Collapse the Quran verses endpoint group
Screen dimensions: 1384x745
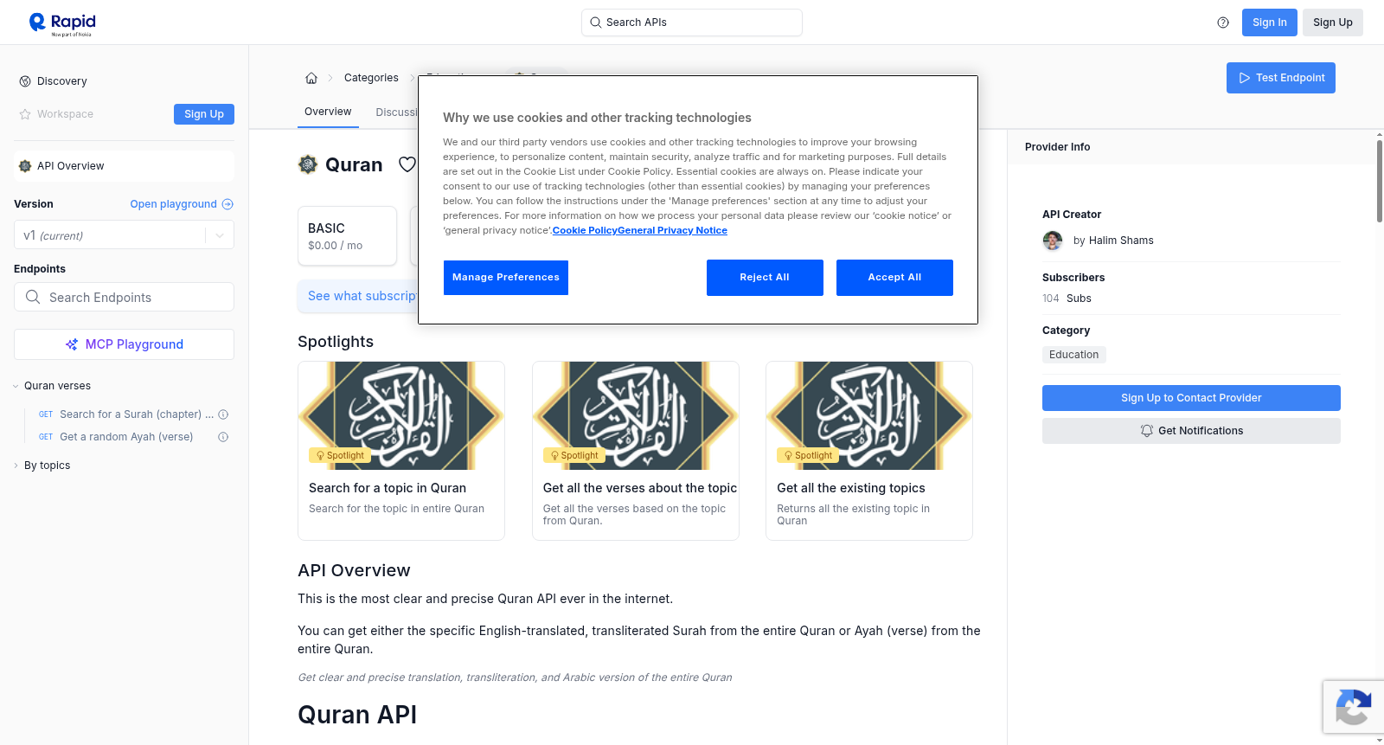[x=16, y=386]
